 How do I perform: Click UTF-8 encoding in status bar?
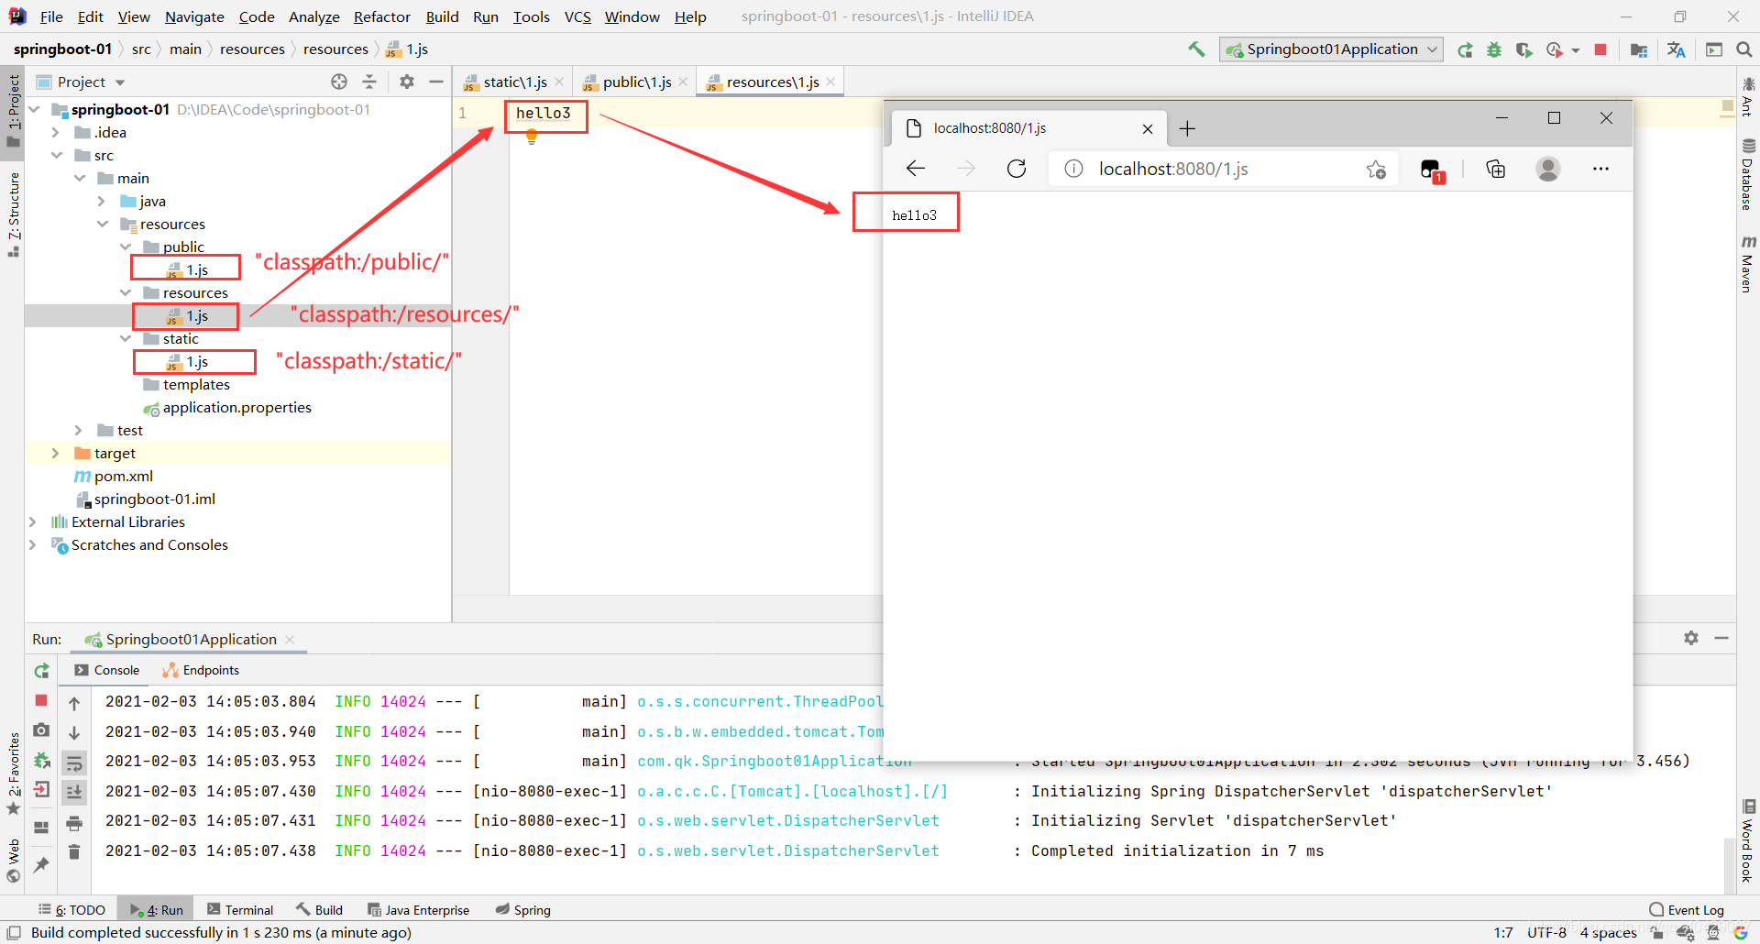click(x=1546, y=932)
